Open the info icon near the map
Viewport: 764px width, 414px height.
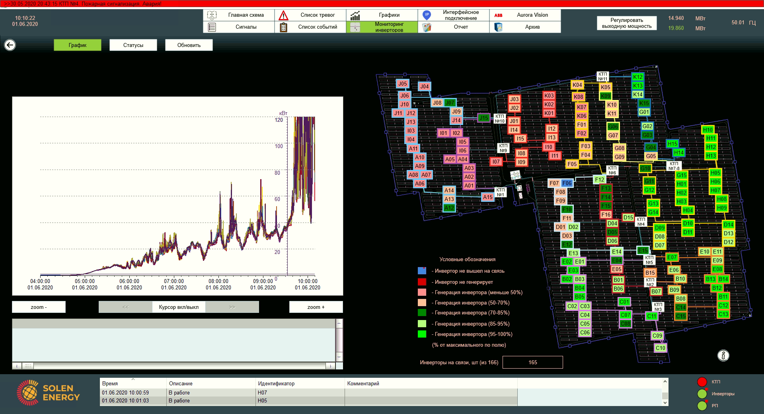point(723,355)
